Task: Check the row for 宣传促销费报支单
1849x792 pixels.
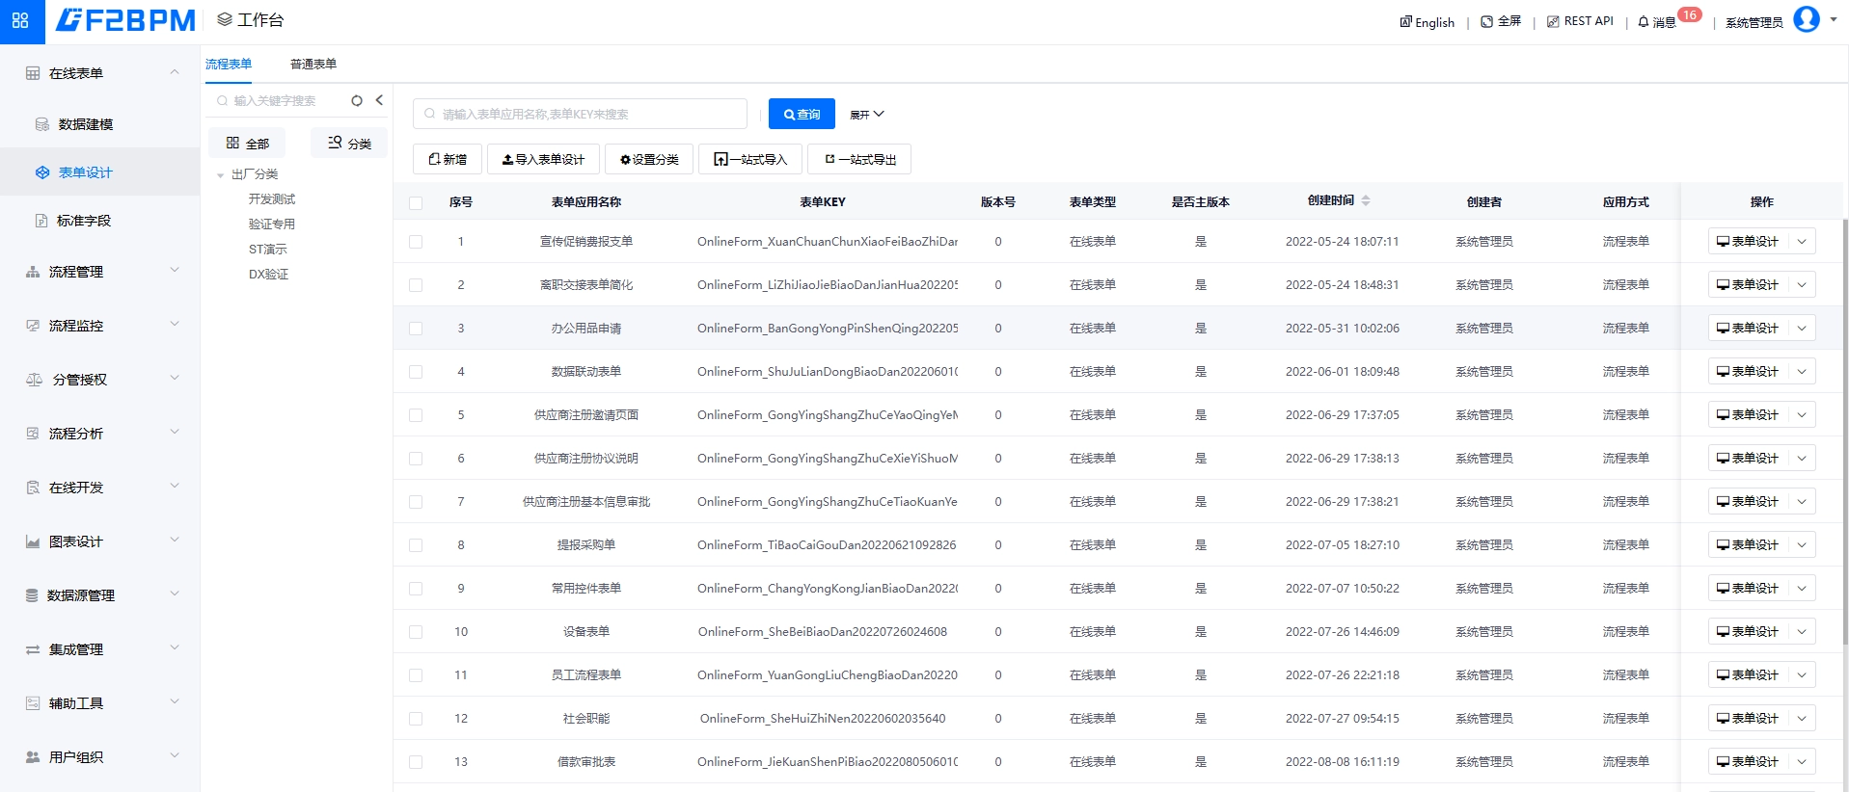Action: [x=416, y=242]
